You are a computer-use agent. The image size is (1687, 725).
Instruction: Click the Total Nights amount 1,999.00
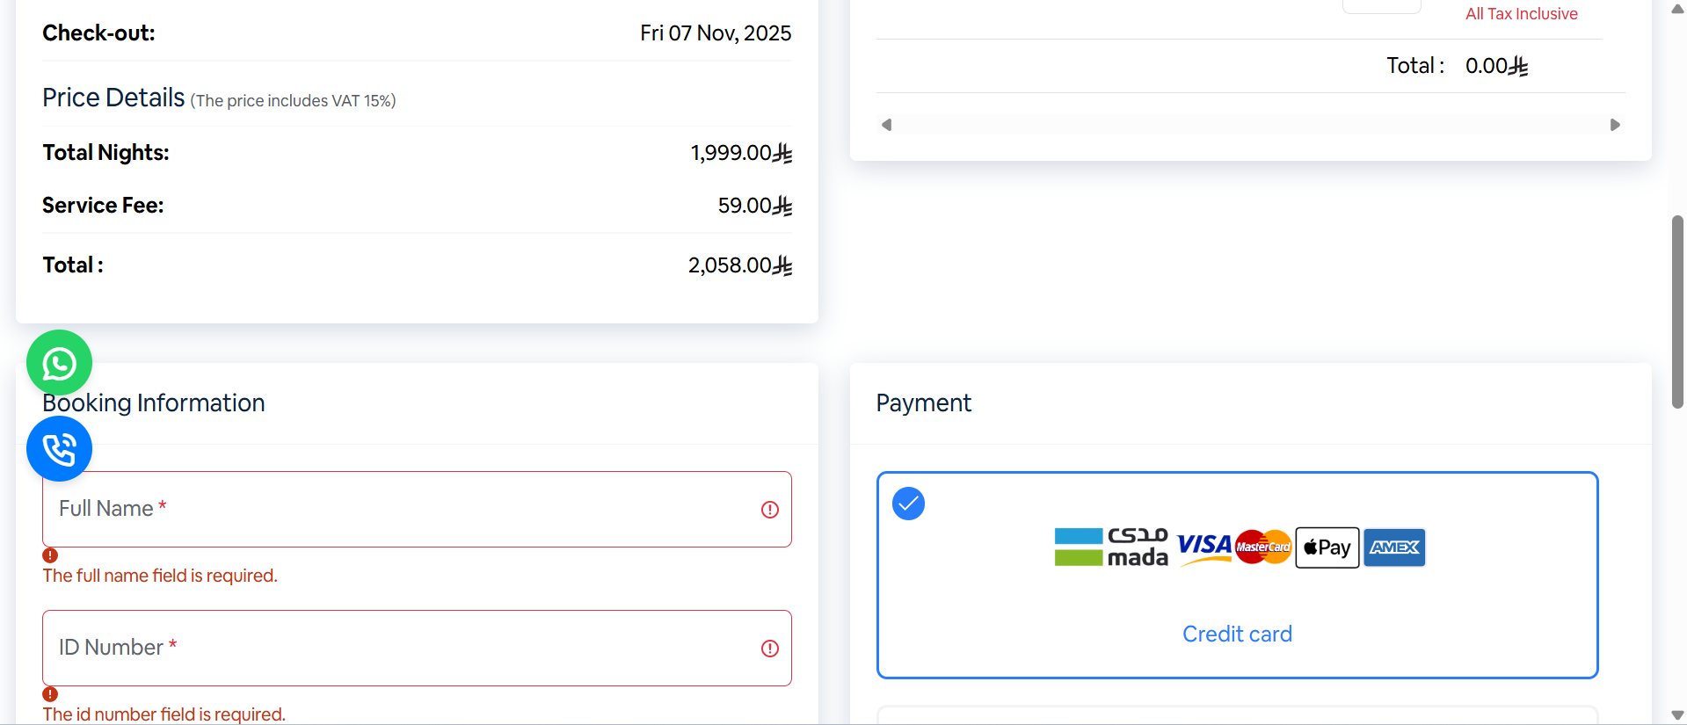tap(741, 153)
